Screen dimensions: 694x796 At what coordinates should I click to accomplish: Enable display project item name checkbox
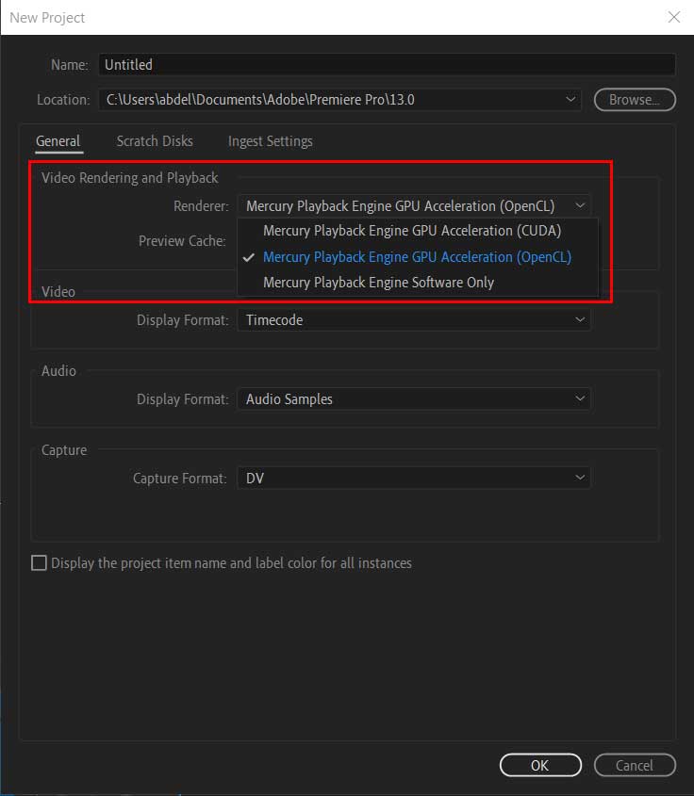39,563
